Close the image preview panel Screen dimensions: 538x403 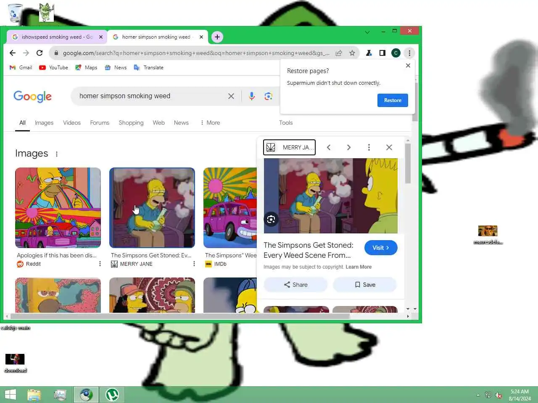(x=389, y=147)
